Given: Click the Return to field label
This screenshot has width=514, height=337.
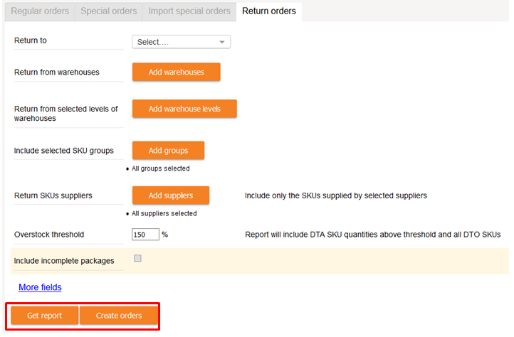Looking at the screenshot, I should point(31,41).
